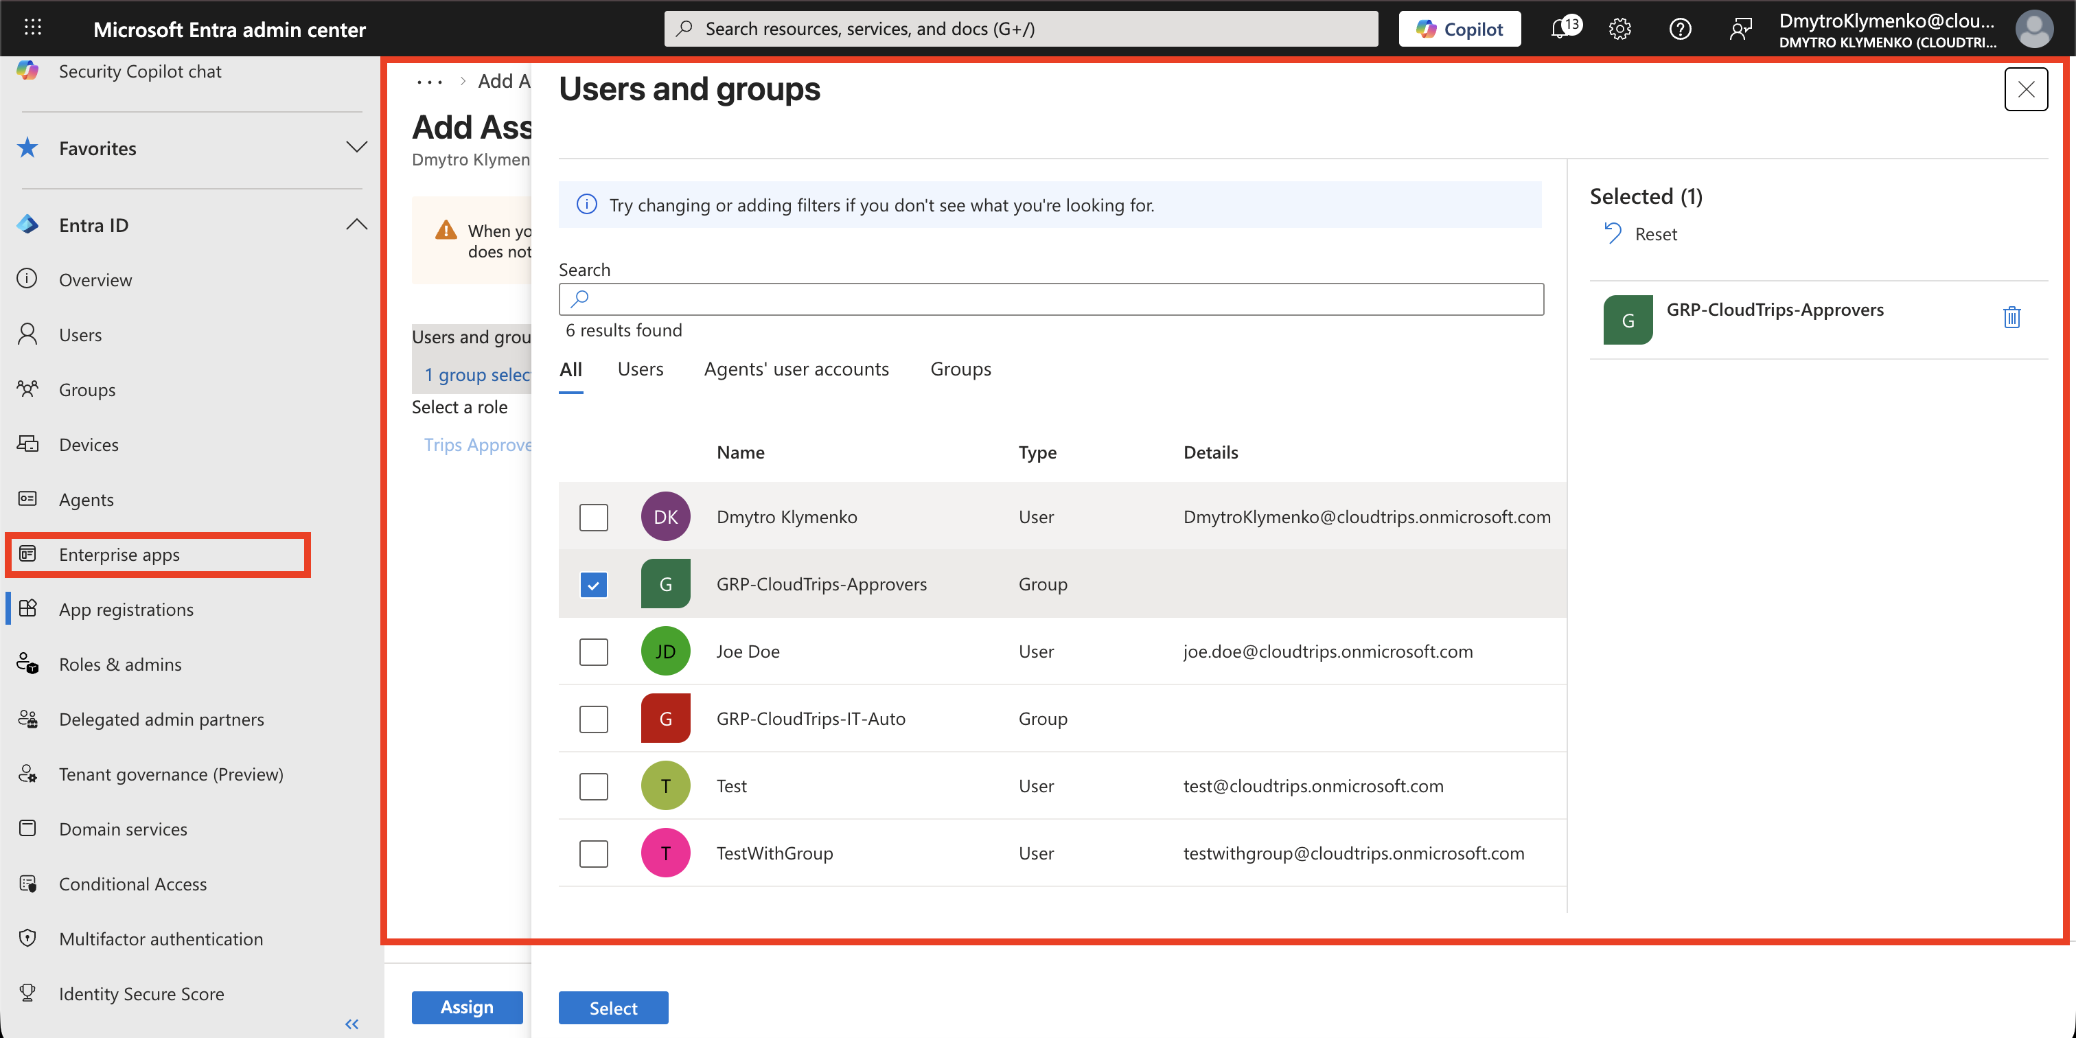
Task: Uncheck the GRP-CloudTrips-Approvers checkbox
Action: (x=593, y=584)
